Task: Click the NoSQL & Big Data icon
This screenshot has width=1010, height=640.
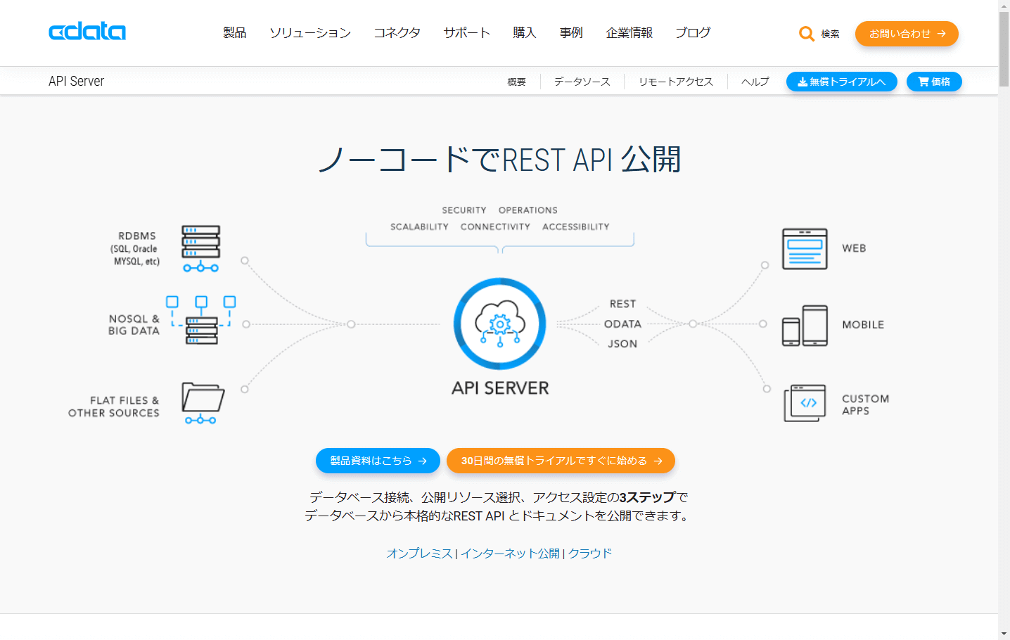Action: pos(201,320)
